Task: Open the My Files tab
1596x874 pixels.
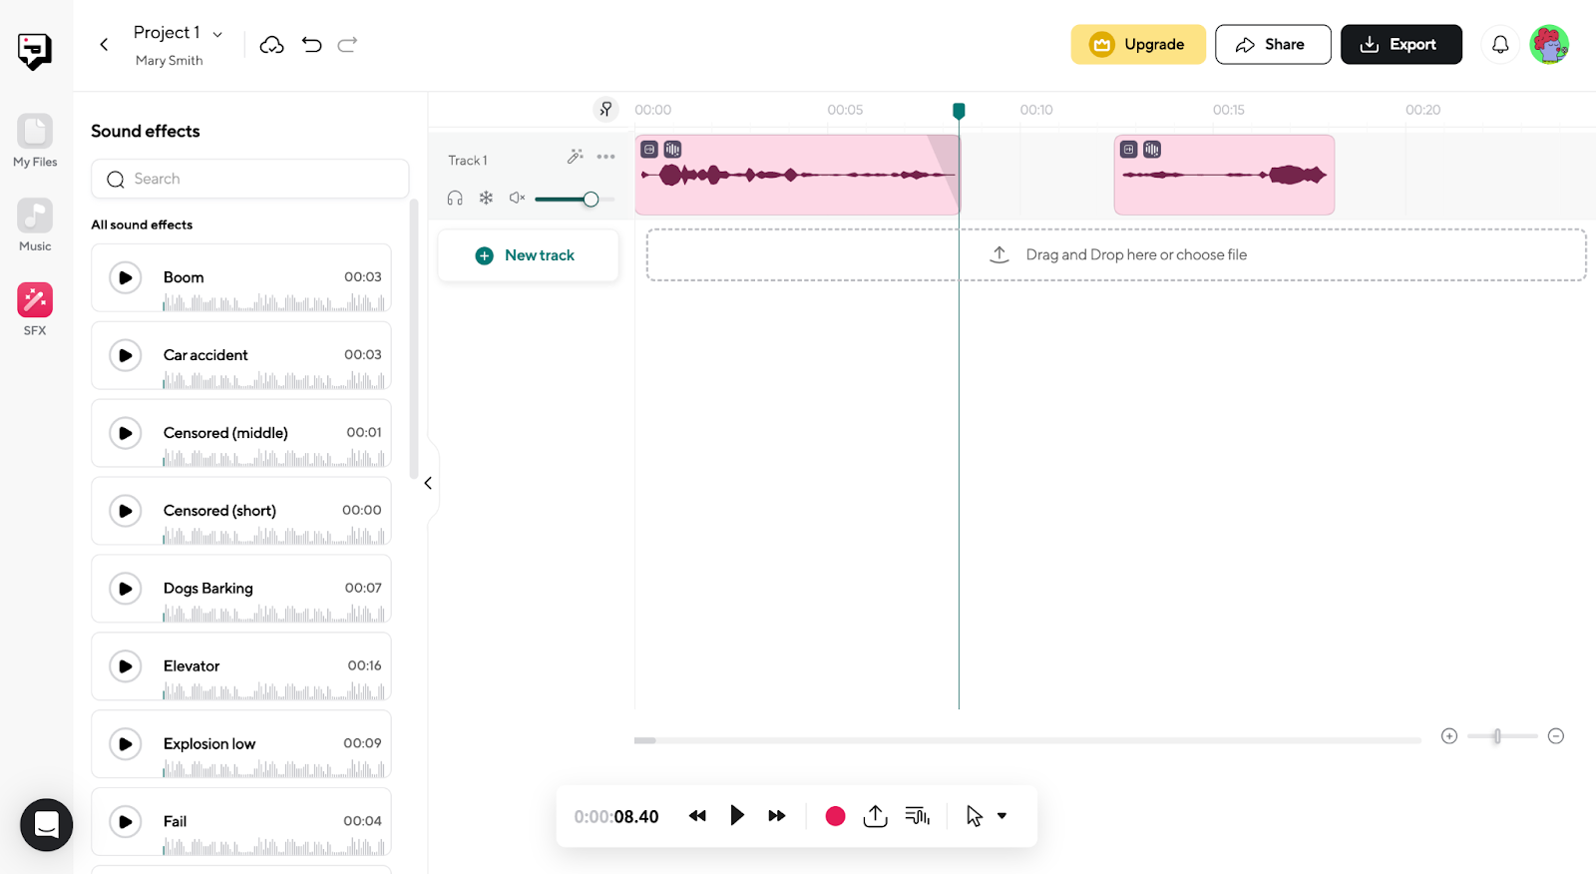Action: [35, 141]
